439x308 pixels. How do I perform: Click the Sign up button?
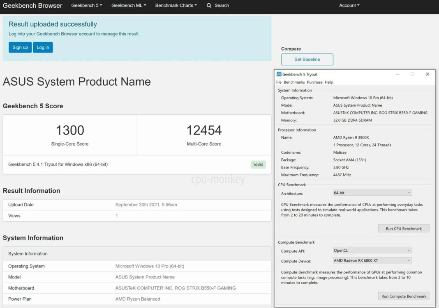click(x=20, y=48)
